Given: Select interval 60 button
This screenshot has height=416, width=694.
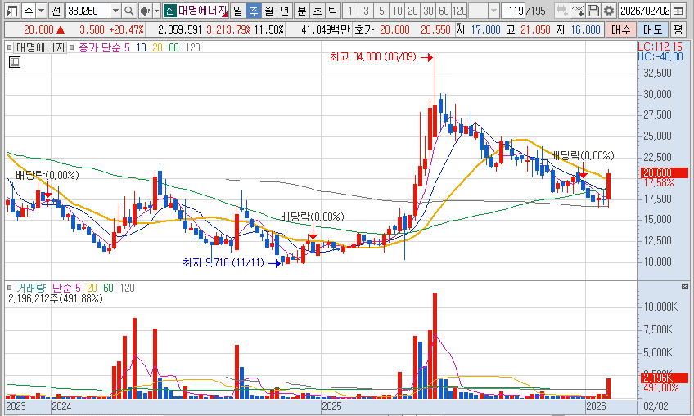Looking at the screenshot, I should pos(444,10).
